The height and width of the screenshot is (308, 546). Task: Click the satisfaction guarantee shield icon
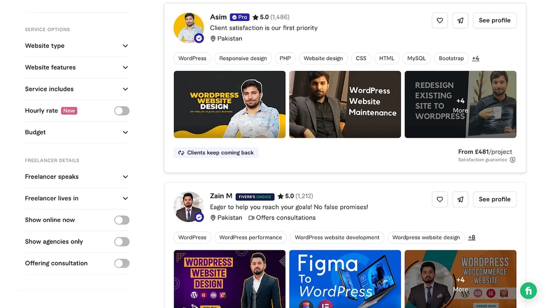tap(512, 159)
